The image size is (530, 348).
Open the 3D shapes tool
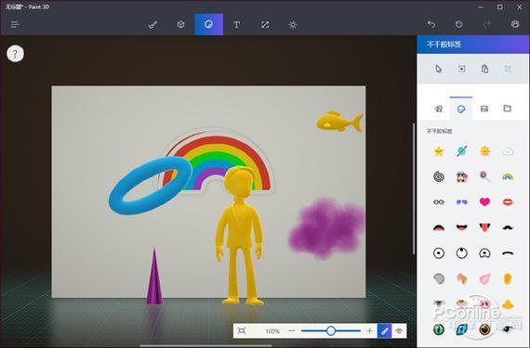(180, 25)
